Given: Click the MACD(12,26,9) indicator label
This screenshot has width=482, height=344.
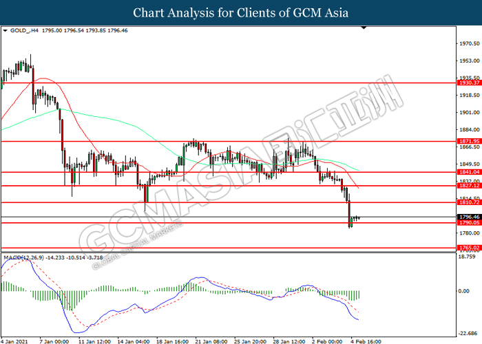Looking at the screenshot, I should pos(23,257).
